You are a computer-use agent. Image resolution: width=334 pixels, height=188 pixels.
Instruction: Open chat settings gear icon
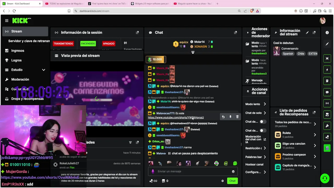(223, 181)
